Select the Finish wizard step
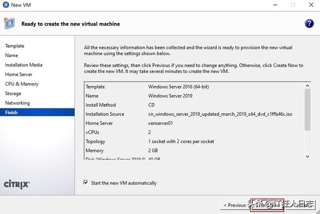The width and height of the screenshot is (320, 214). (37, 112)
